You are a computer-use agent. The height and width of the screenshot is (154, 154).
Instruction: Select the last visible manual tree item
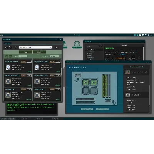(90, 59)
